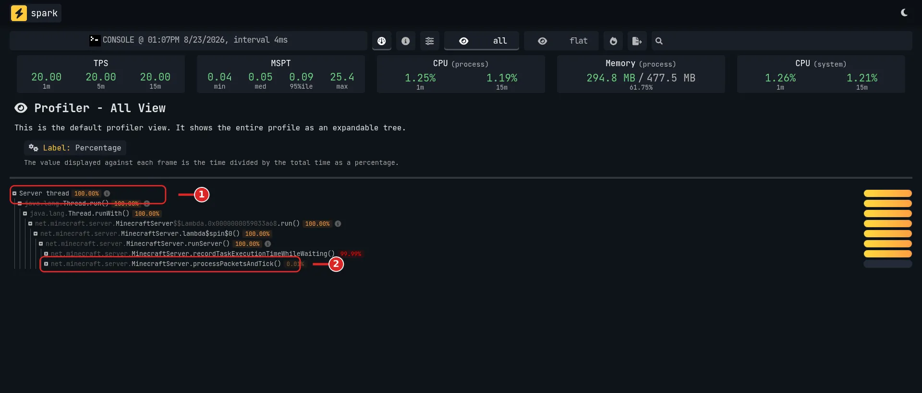Switch to the flat view tab
Image resolution: width=922 pixels, height=393 pixels.
pos(561,41)
